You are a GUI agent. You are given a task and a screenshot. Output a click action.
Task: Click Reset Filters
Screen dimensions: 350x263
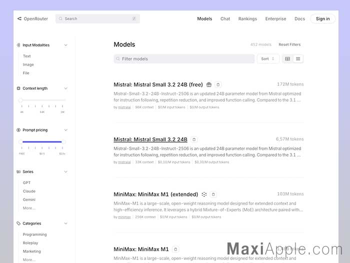[289, 44]
